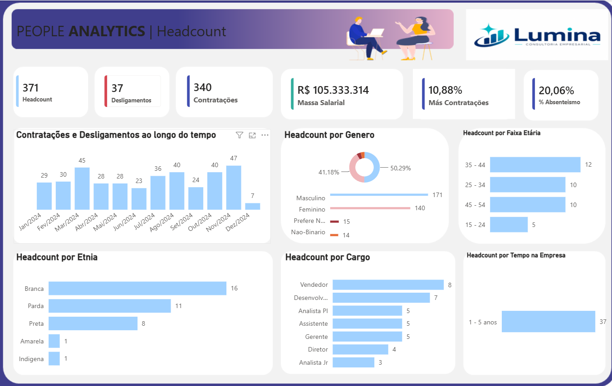Filter by the Parda ethnicity bar
612x386 pixels.
click(x=110, y=306)
